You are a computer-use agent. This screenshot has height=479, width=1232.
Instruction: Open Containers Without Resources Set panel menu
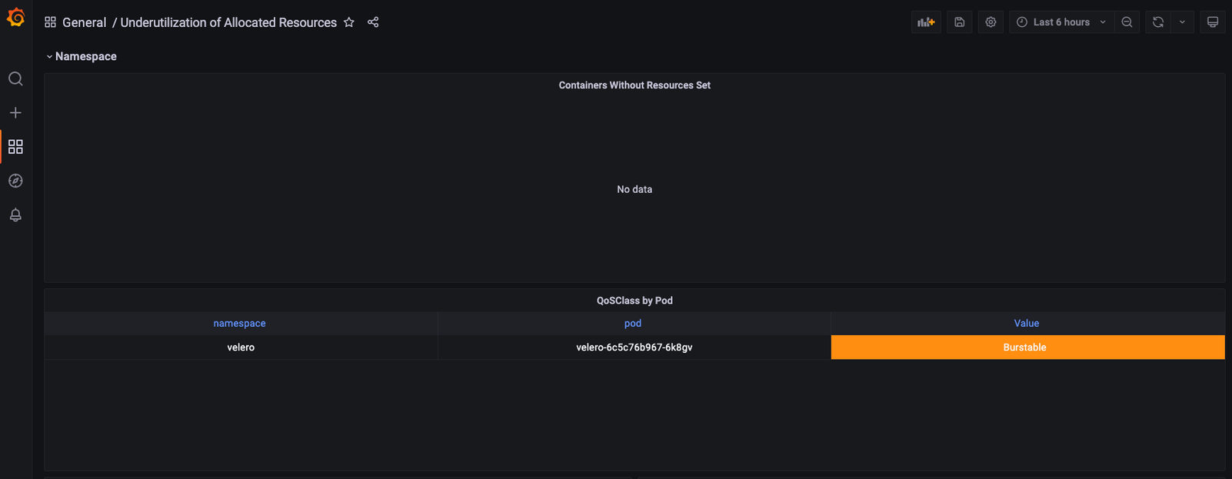pos(634,85)
